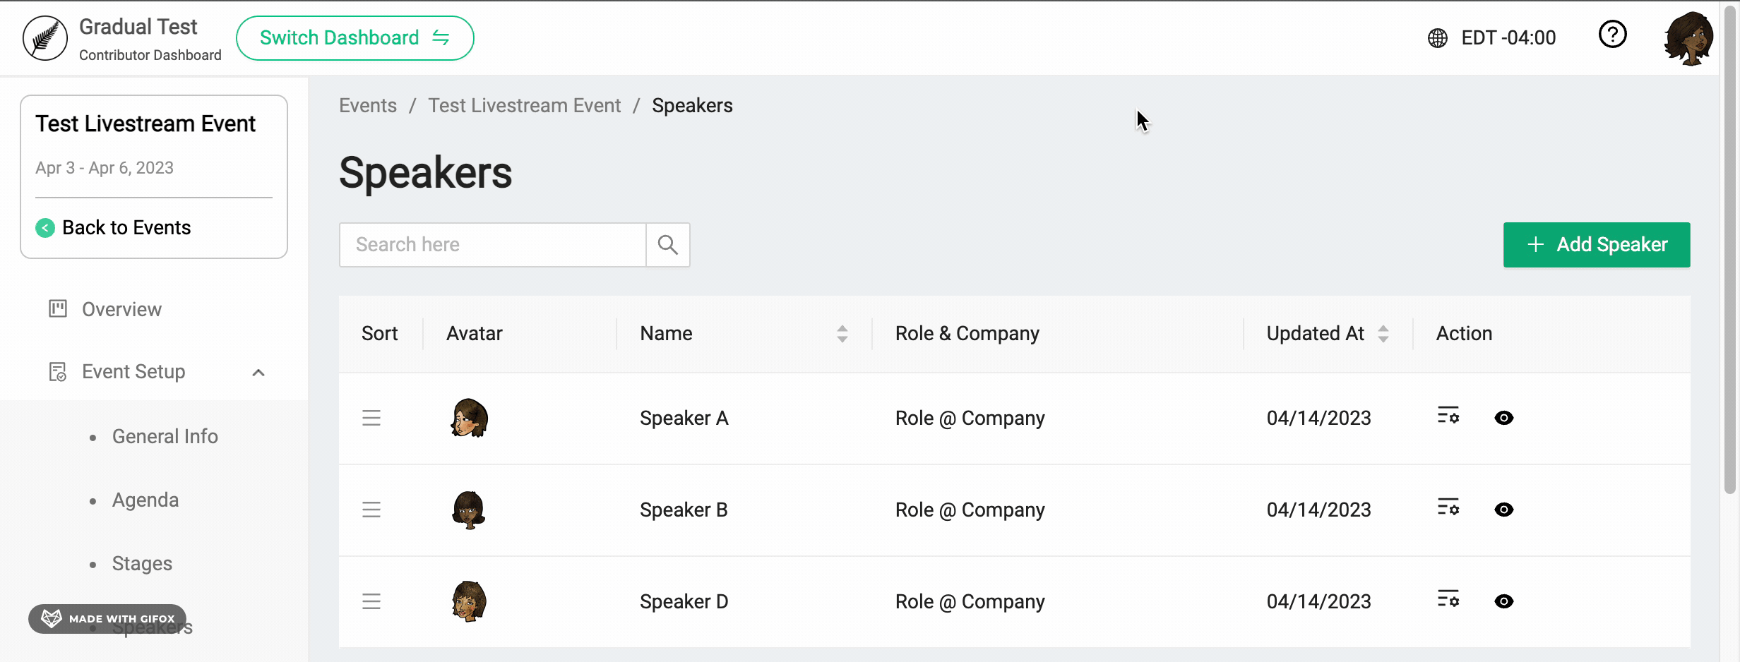Click the globe timezone icon
Screen dimensions: 1740x662
pyautogui.click(x=1437, y=38)
